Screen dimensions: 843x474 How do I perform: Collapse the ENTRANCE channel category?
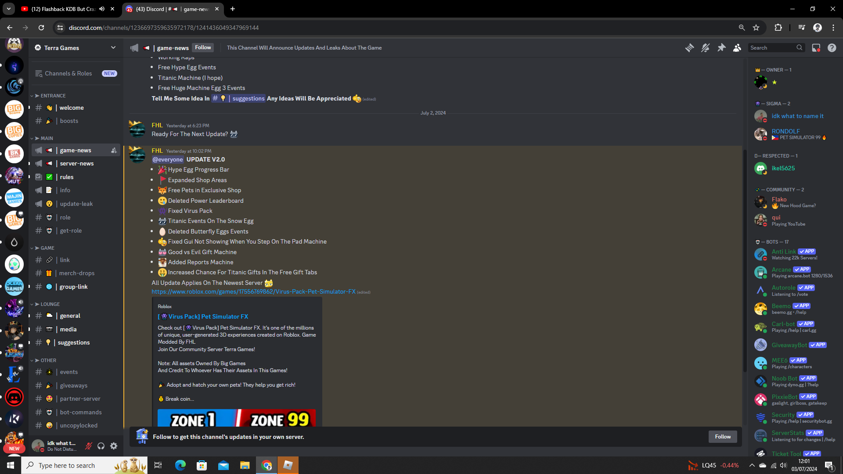[53, 96]
